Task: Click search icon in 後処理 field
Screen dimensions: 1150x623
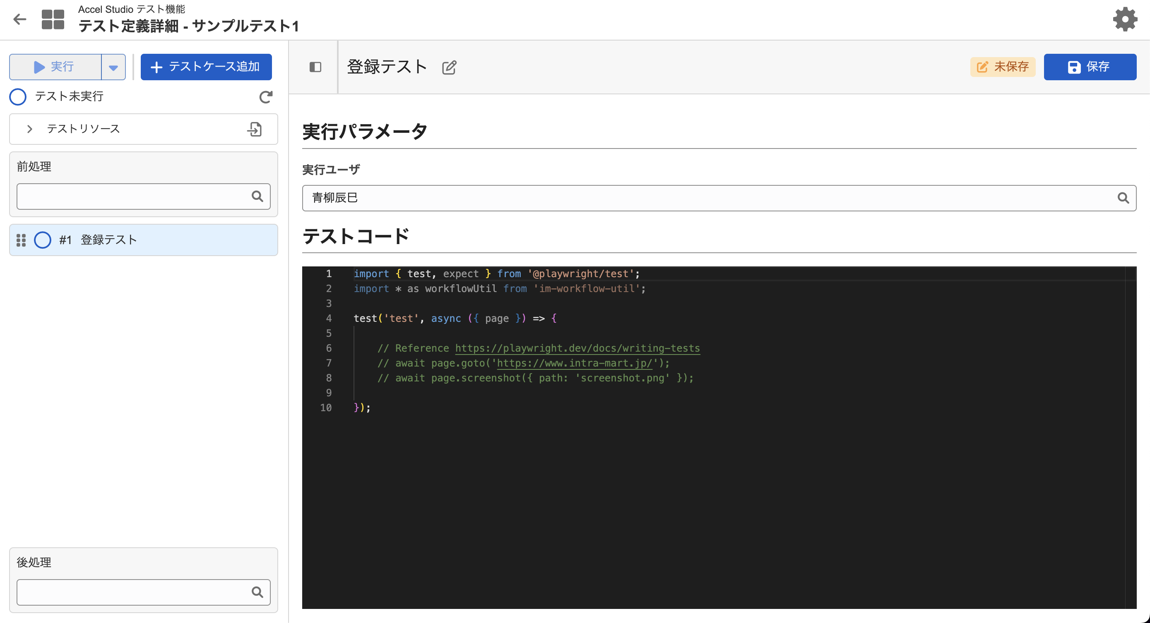Action: coord(257,592)
